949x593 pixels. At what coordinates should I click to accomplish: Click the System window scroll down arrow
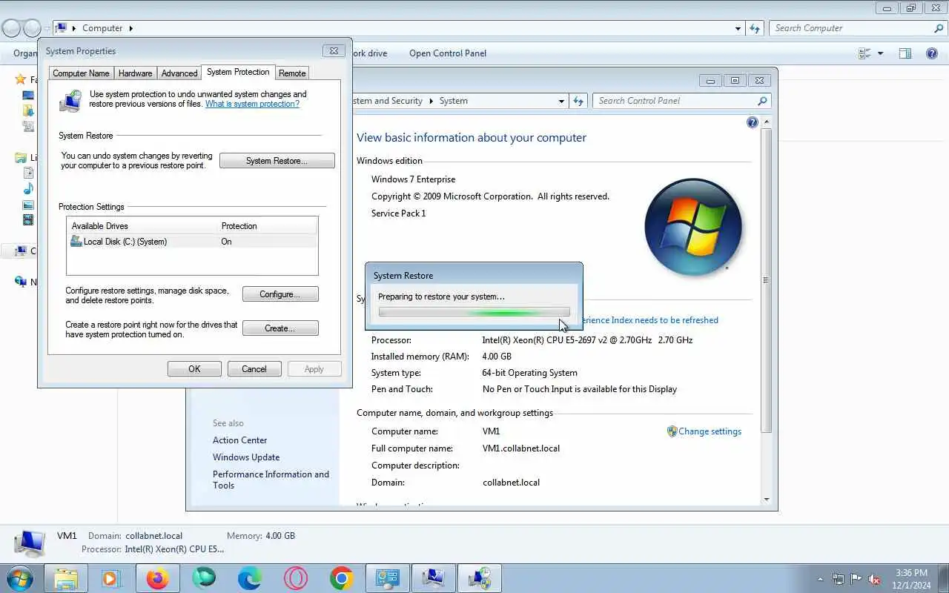767,500
